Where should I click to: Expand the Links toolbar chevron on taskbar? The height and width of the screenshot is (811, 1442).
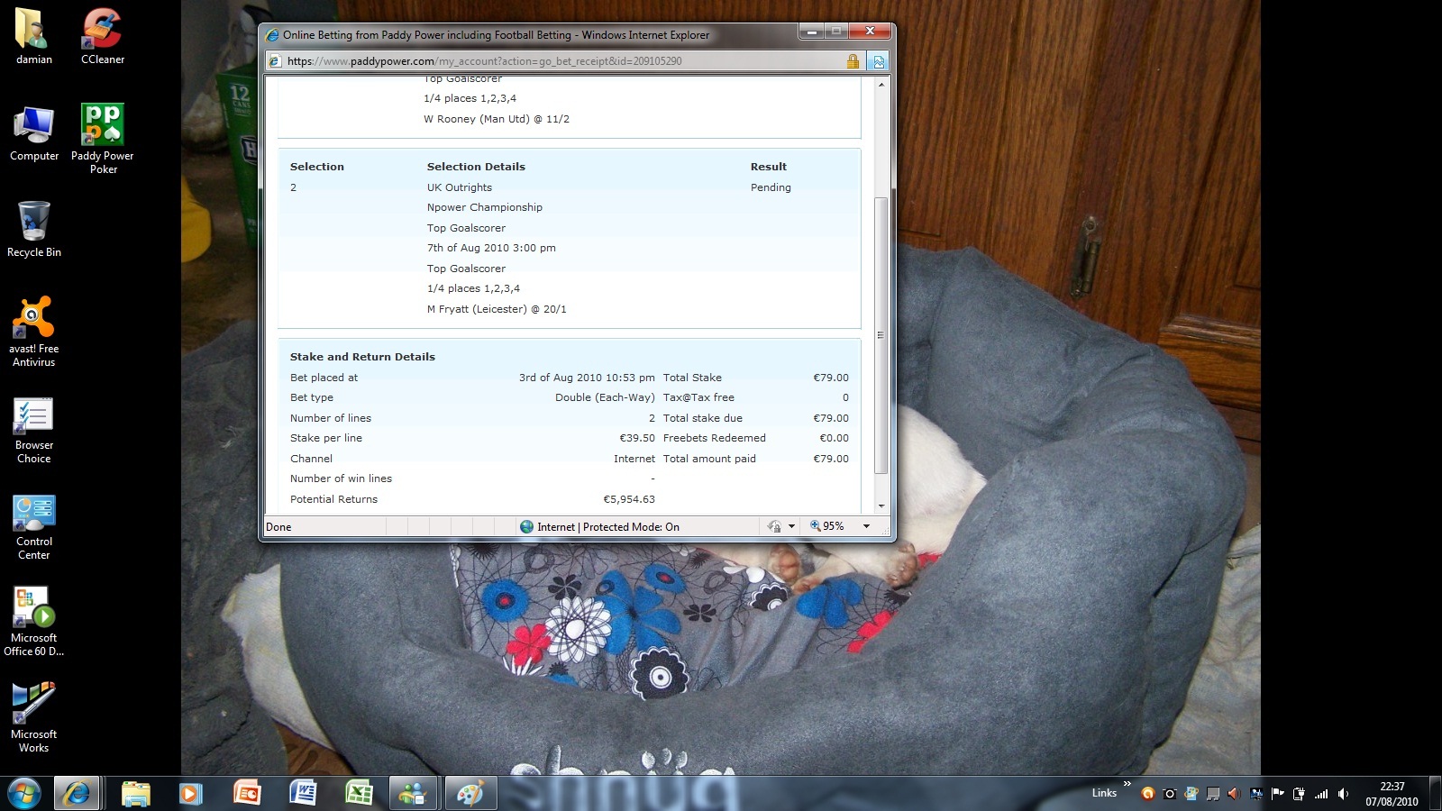[x=1127, y=784]
